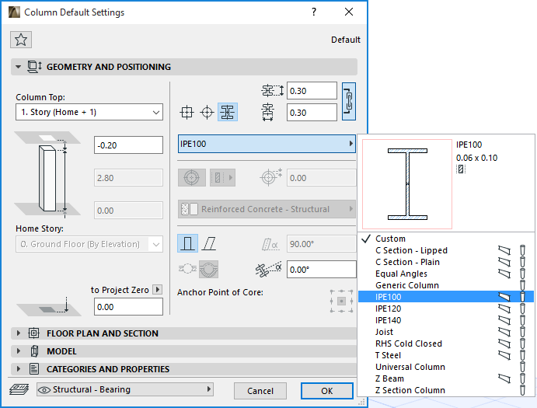This screenshot has width=537, height=408.
Task: Choose RHS Cold Closed profile
Action: 446,343
